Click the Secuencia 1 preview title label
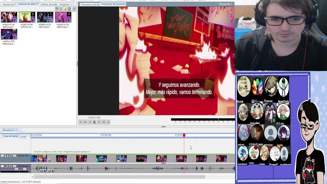The width and height of the screenshot is (327, 184). click(x=225, y=4)
